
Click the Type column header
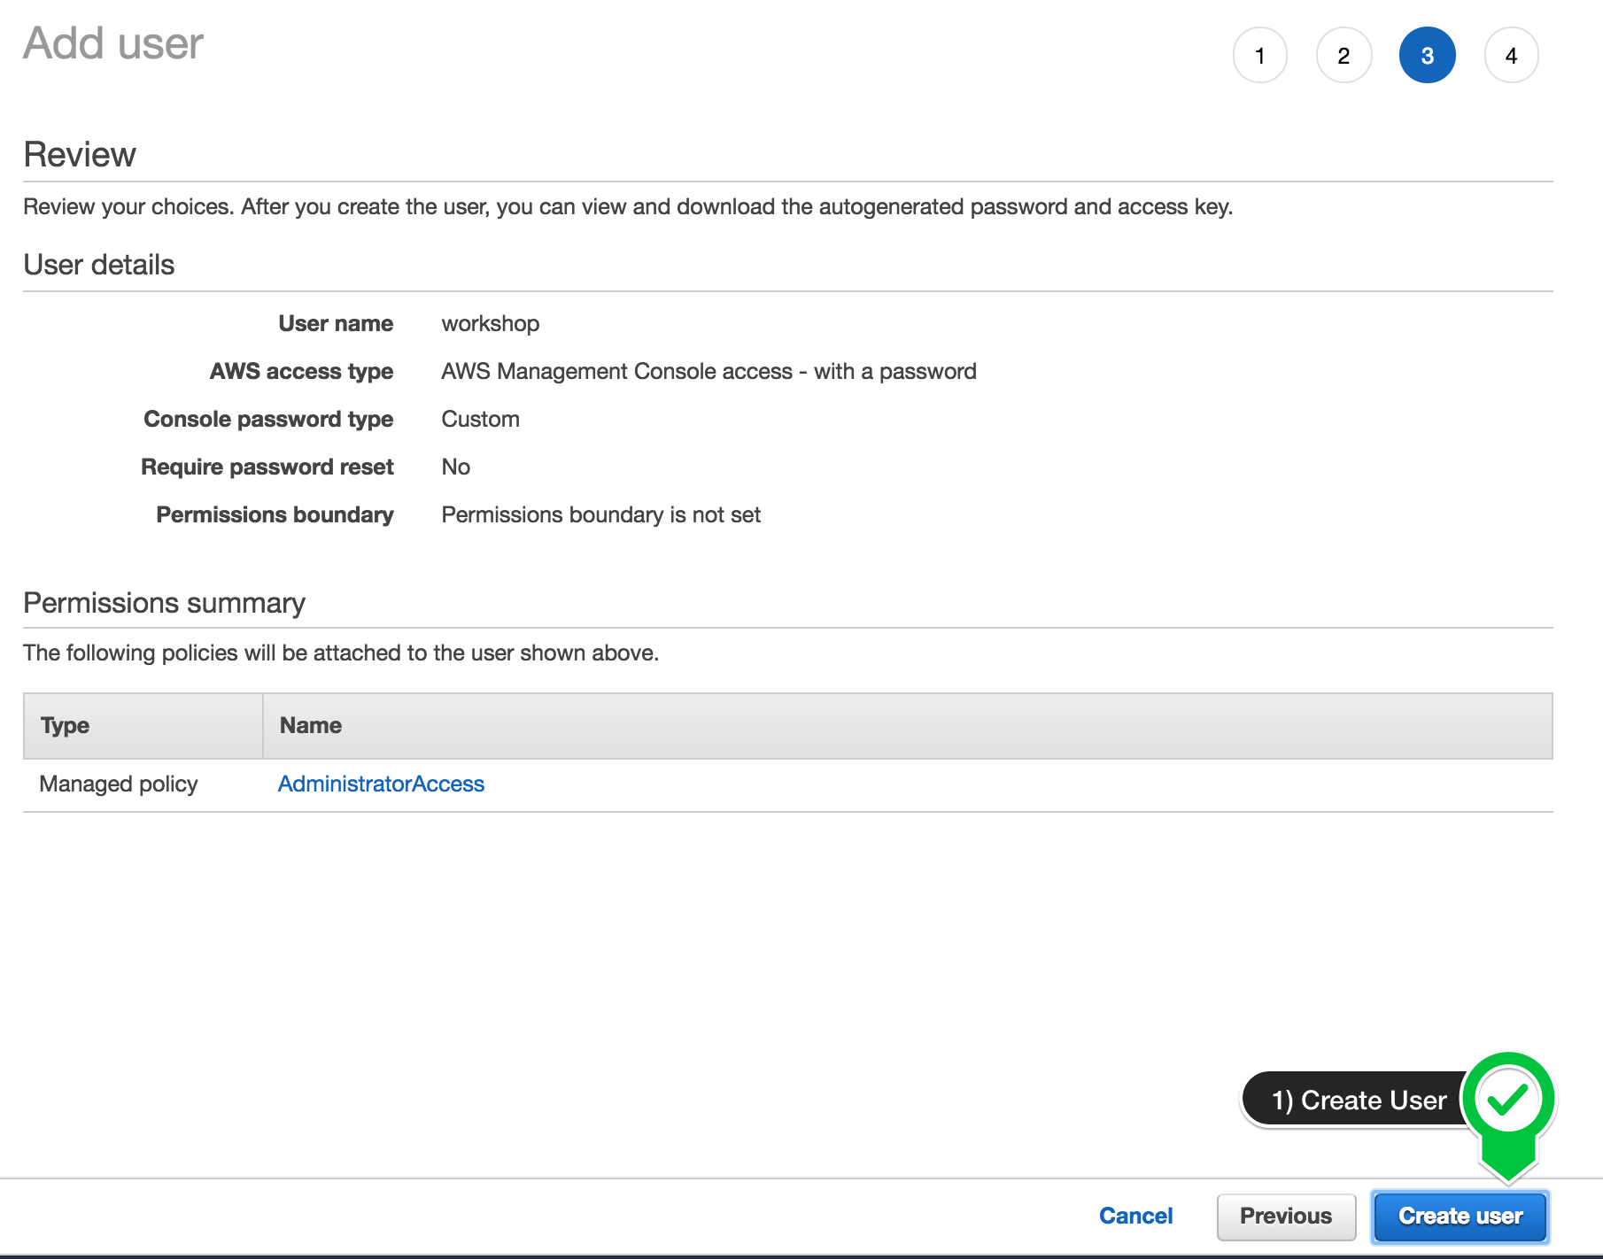click(x=64, y=725)
